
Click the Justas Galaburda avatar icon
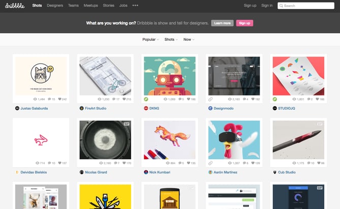tap(17, 108)
